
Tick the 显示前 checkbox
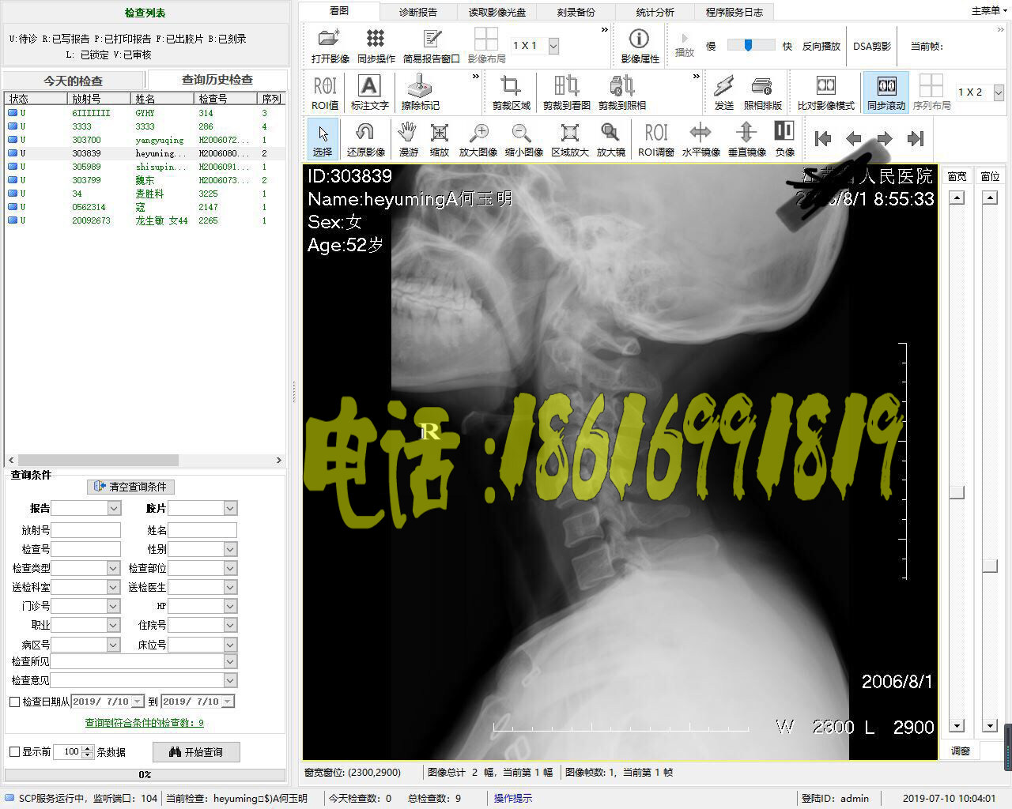[14, 751]
